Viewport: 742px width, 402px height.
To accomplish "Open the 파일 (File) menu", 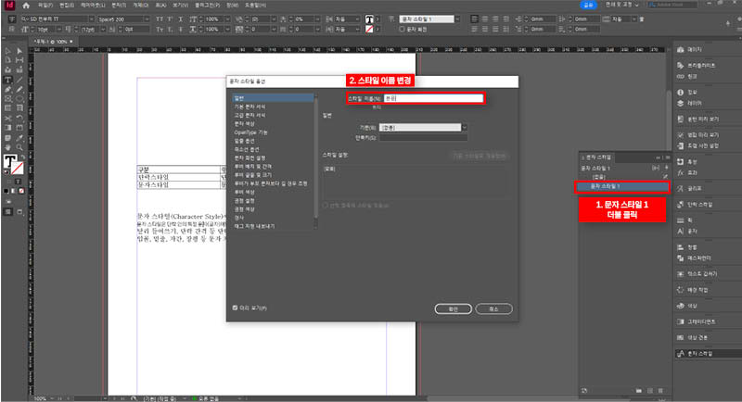I will pyautogui.click(x=45, y=6).
